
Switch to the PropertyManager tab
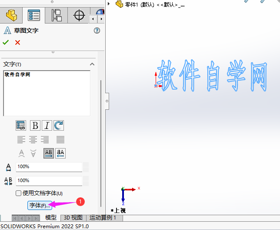(34, 15)
